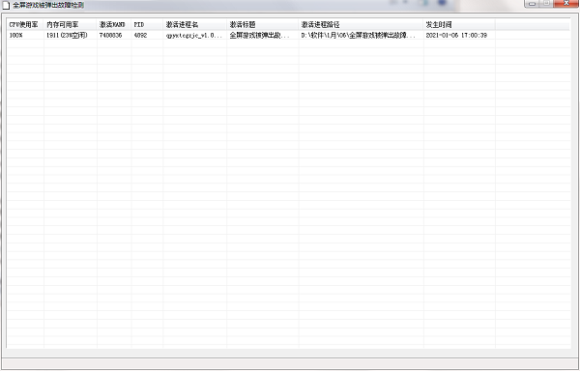Click the 内存可用率 column header
The height and width of the screenshot is (371, 580).
pyautogui.click(x=71, y=24)
